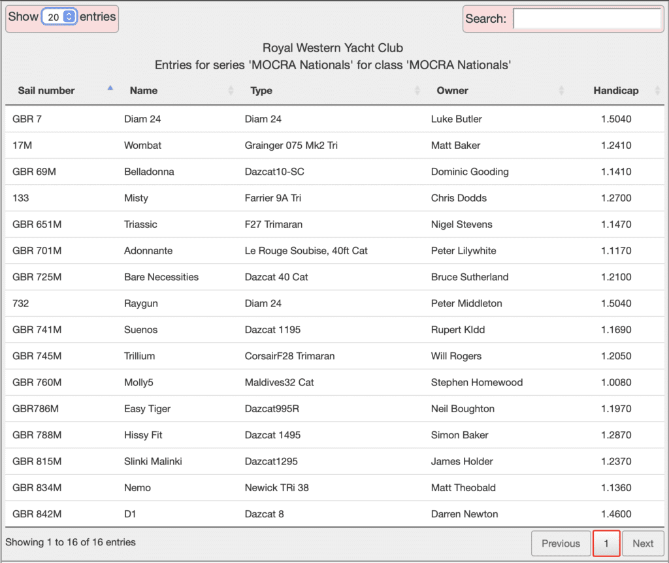
Task: Select handicap value 1.0080
Action: [x=616, y=383]
